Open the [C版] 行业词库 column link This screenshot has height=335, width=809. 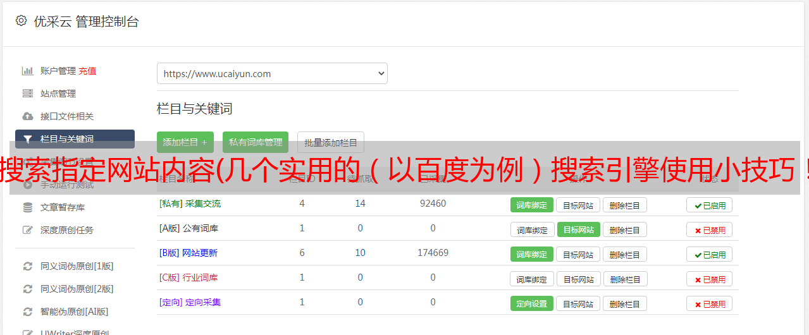[188, 277]
